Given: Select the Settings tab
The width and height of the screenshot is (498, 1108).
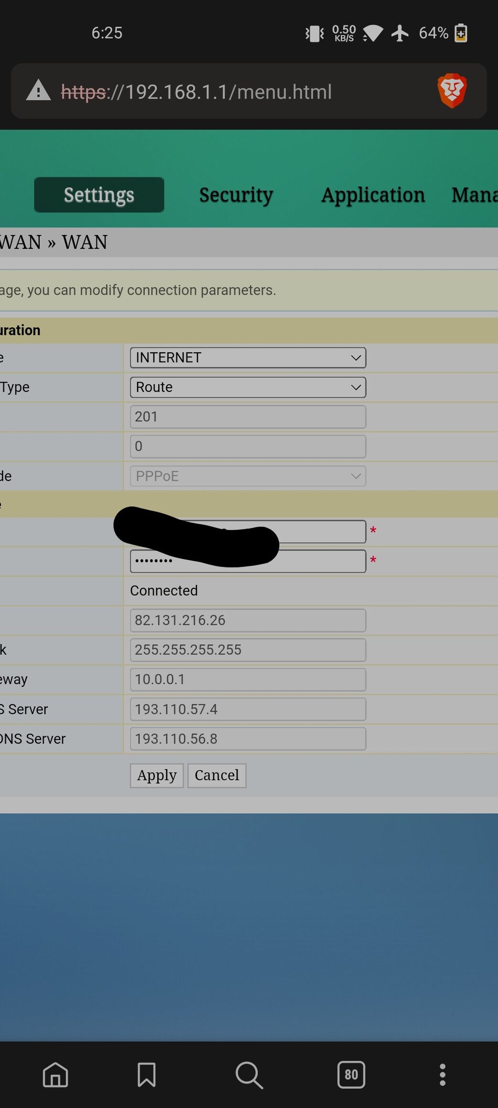Looking at the screenshot, I should [x=99, y=195].
